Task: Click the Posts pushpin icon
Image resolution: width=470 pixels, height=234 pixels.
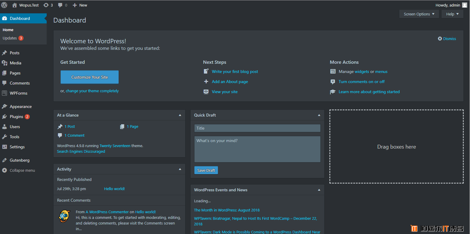Action: pyautogui.click(x=4, y=53)
